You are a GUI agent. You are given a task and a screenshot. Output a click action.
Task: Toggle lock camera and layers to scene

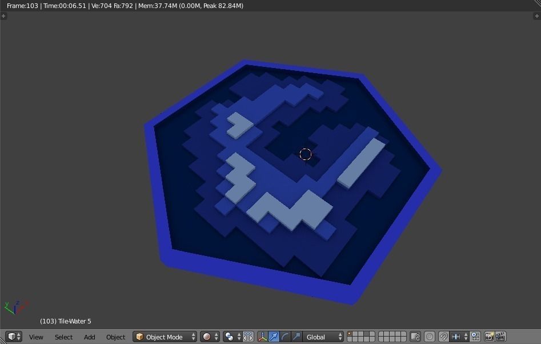(x=415, y=337)
